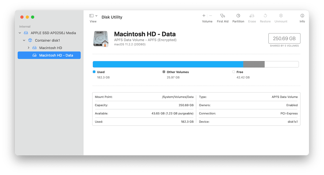324x175 pixels.
Task: Open the Info panel icon
Action: click(302, 16)
